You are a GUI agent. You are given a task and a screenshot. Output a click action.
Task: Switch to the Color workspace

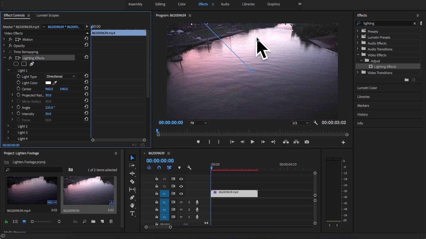coord(182,4)
